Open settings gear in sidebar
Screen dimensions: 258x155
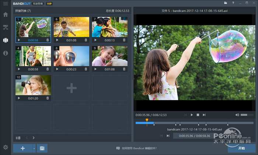(x=6, y=147)
